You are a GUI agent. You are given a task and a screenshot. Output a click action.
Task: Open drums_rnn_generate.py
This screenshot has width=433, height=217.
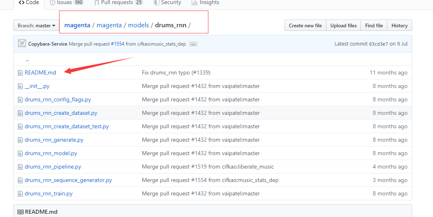[x=54, y=140]
